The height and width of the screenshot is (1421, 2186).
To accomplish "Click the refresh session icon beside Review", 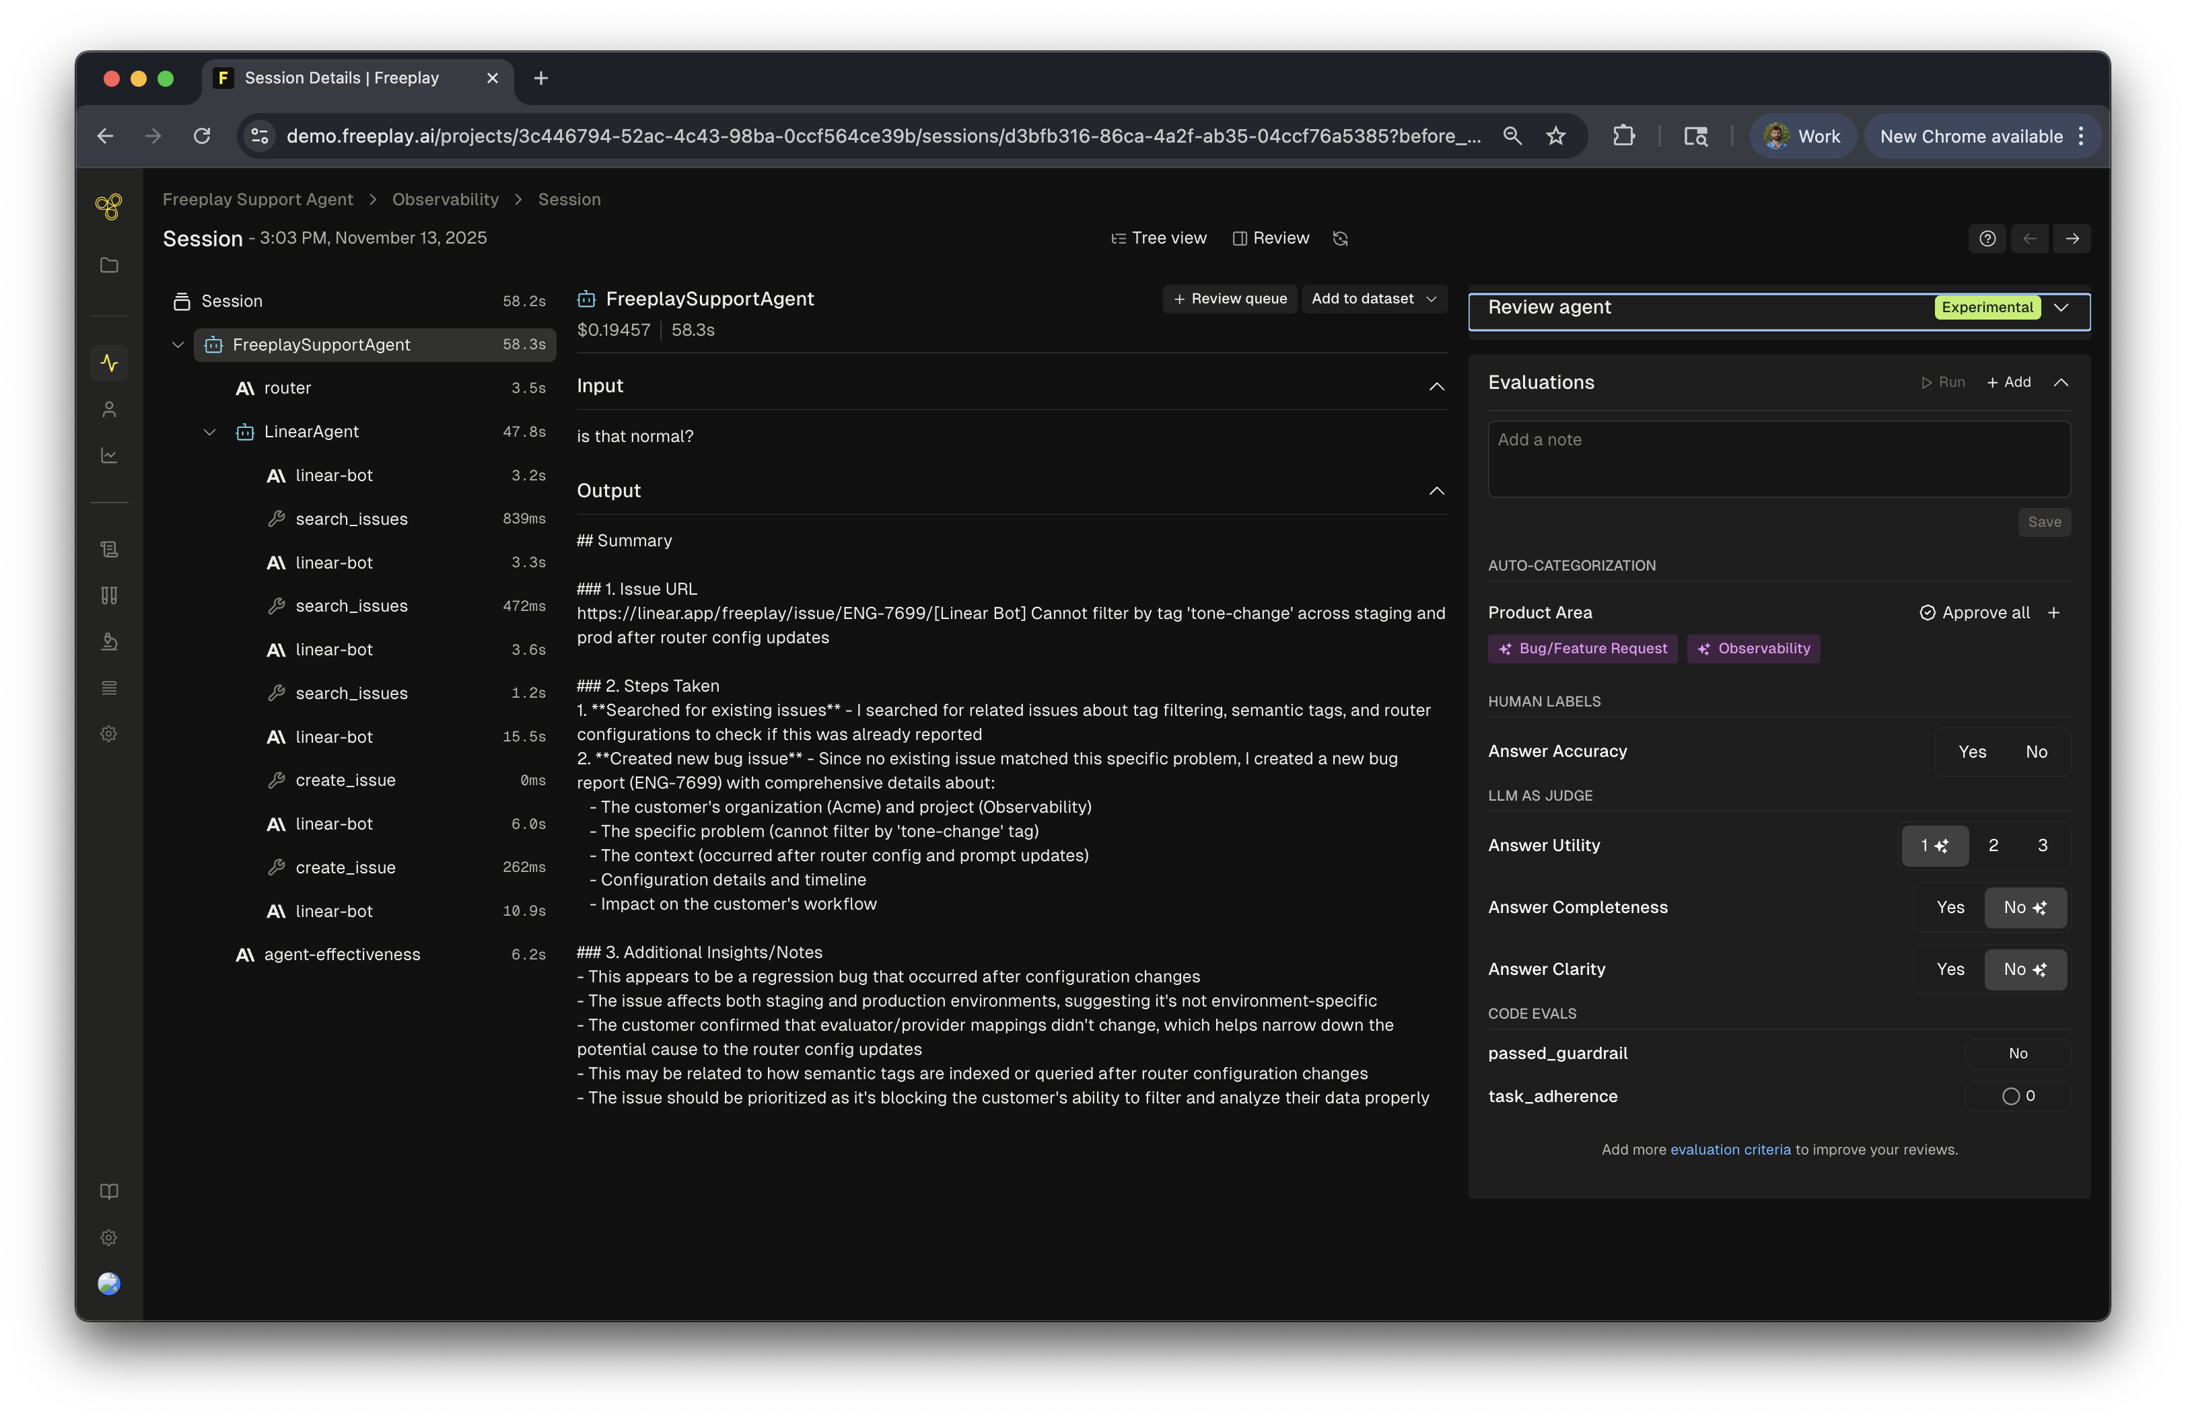I will click(x=1340, y=239).
